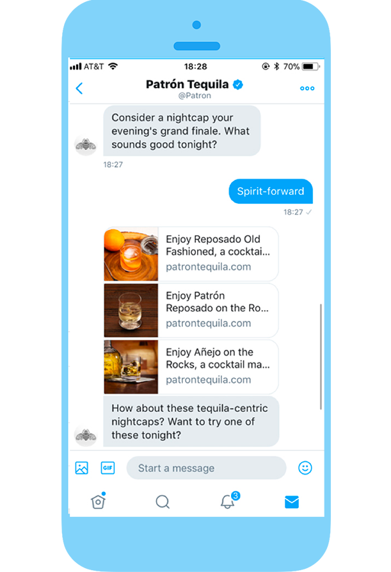Viewport: 391px width, 572px height.
Task: Attach a photo using the image icon
Action: point(82,468)
